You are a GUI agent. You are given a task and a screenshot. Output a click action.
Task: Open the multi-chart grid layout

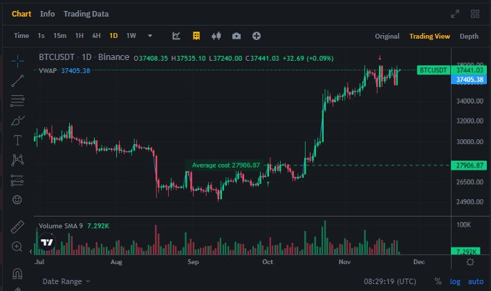point(475,14)
